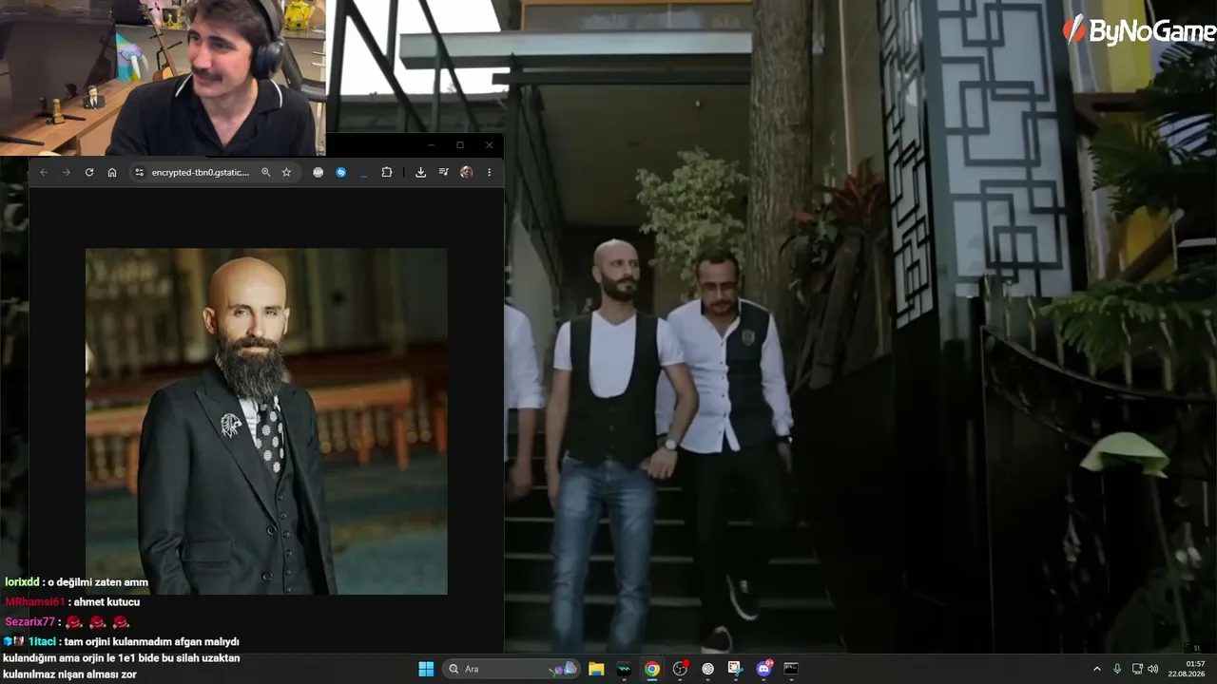Click the bearded man image in browser

click(x=266, y=422)
